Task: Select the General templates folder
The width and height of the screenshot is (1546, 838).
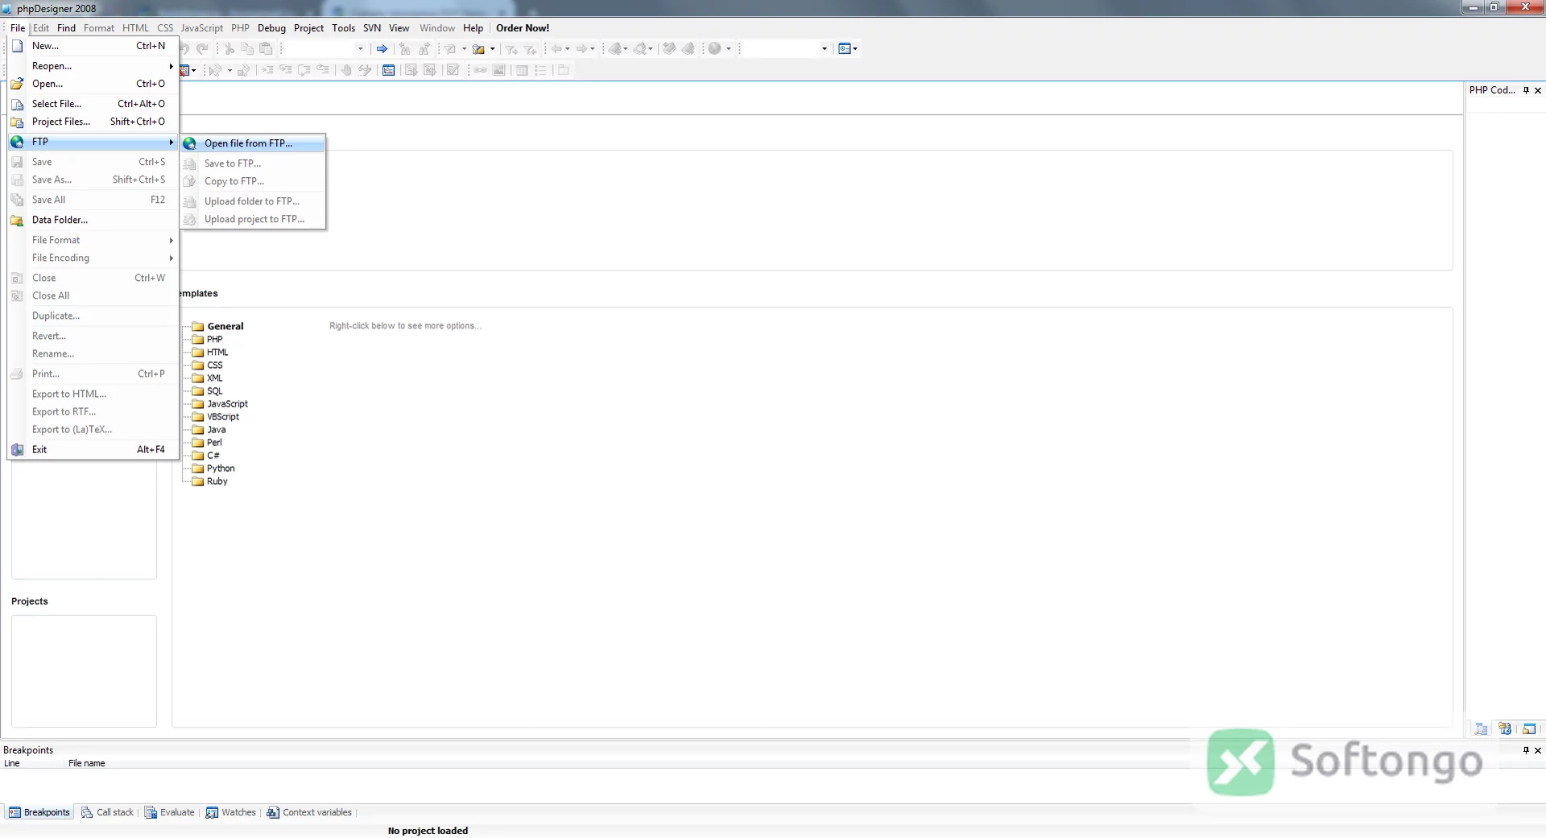Action: 217,327
